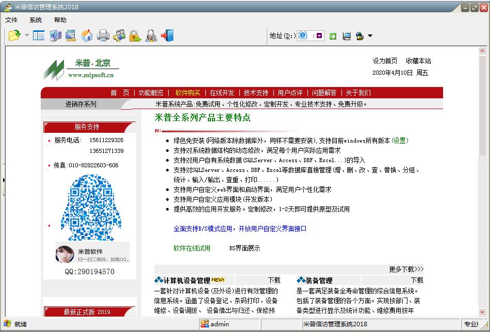Click the green go arrow beside address

click(x=333, y=36)
